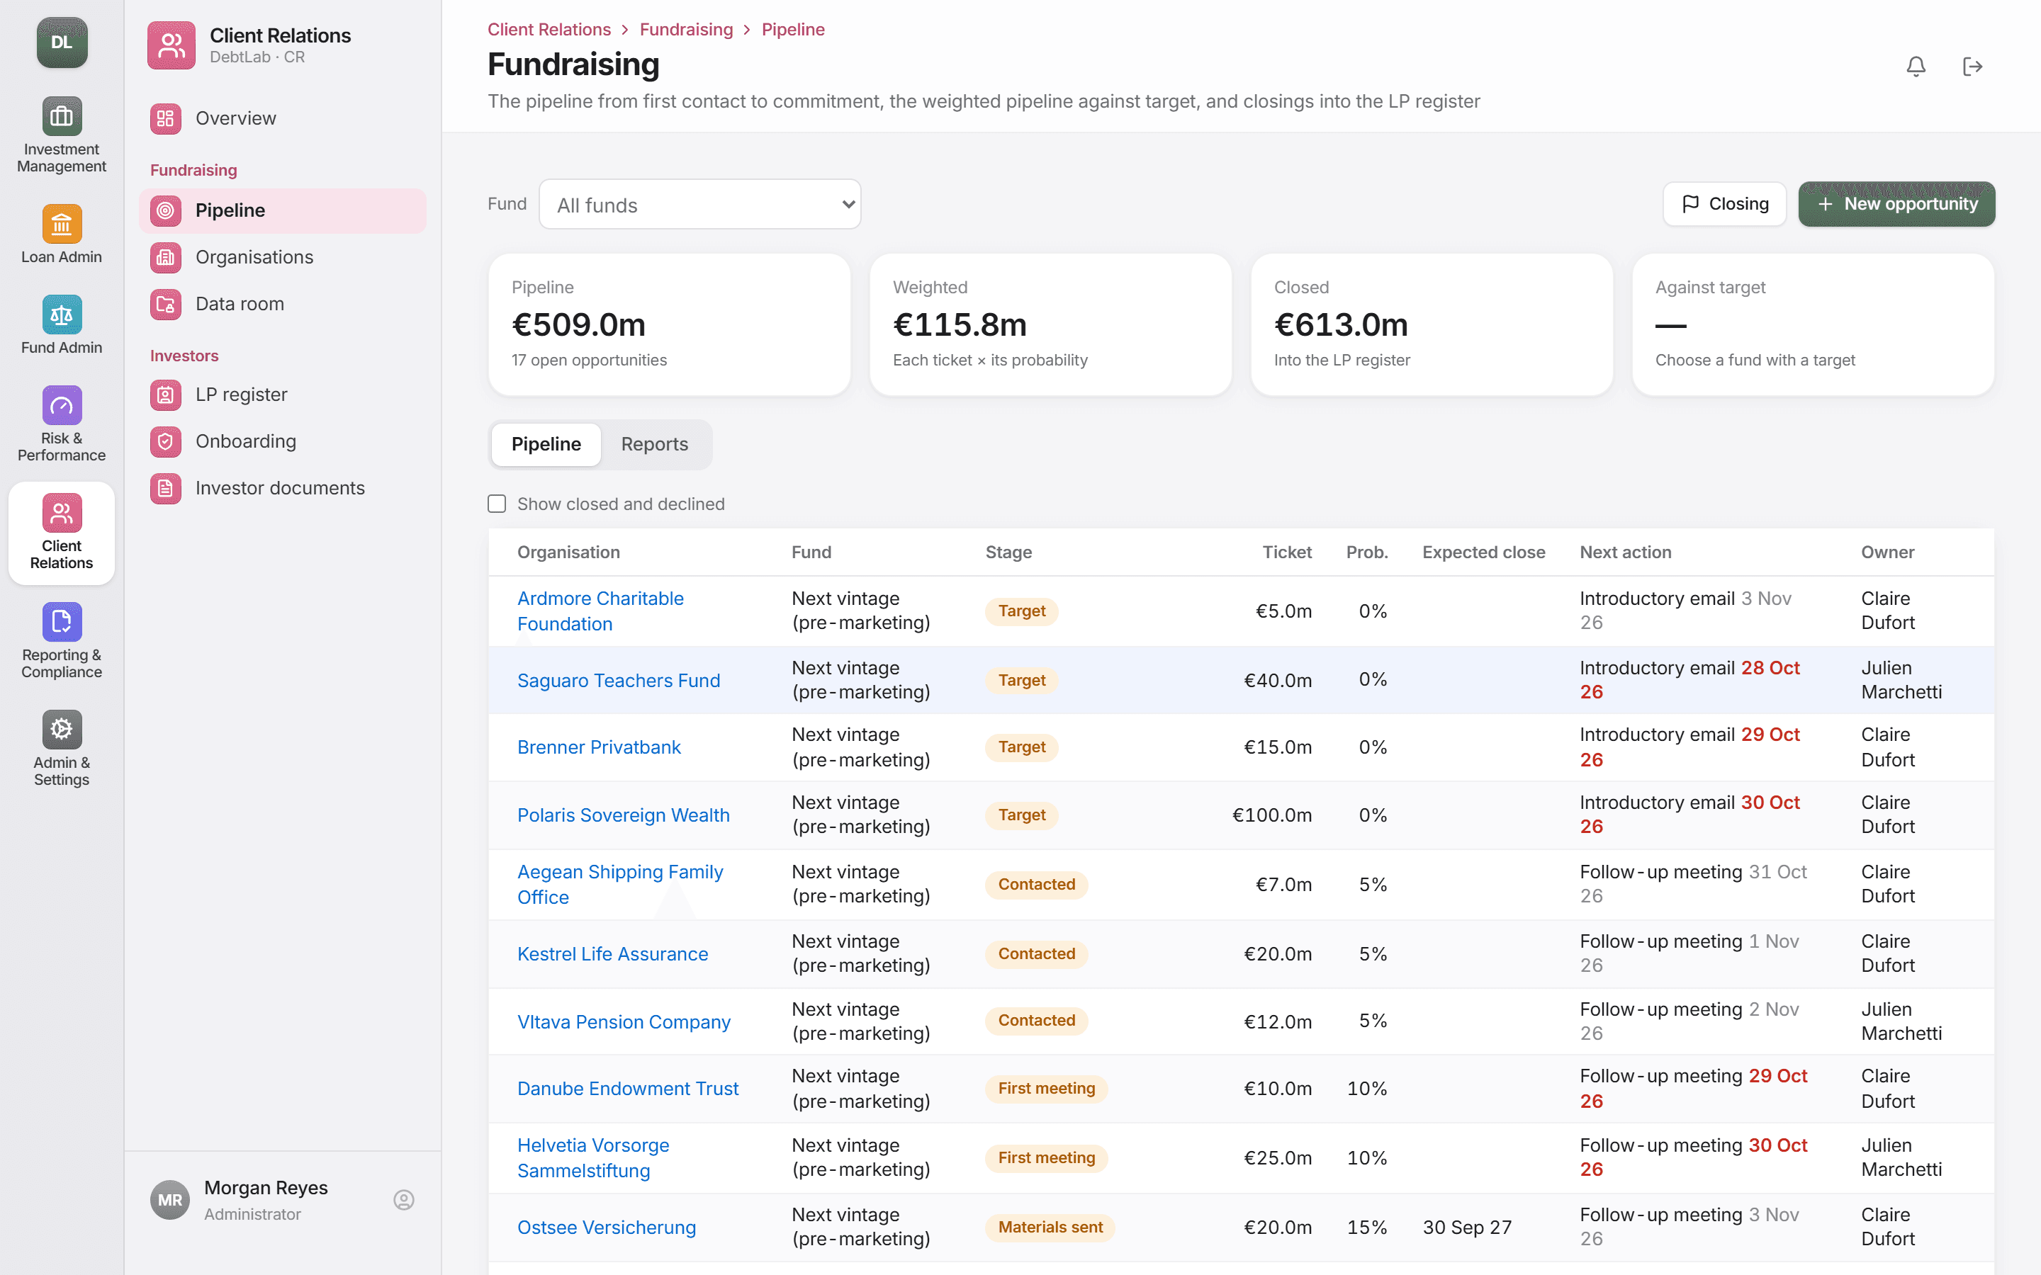Click the DL workspace avatar
Screen dimensions: 2041x1275
(x=62, y=42)
